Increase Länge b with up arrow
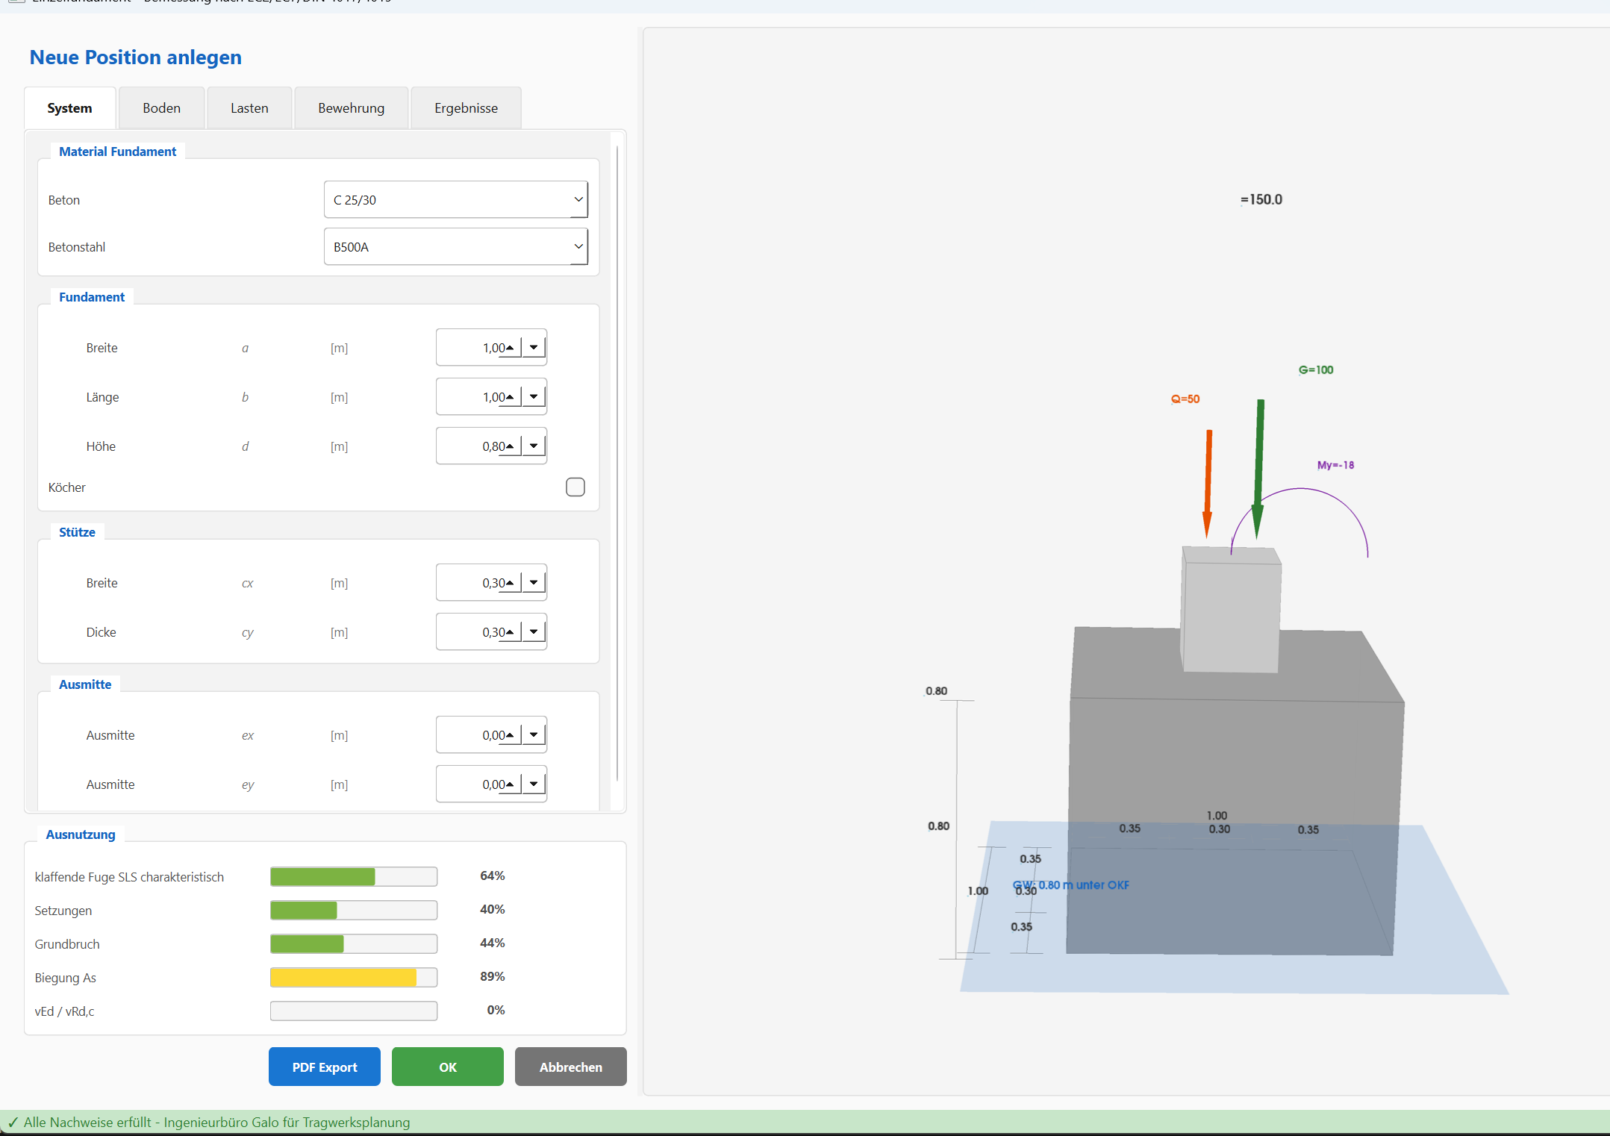This screenshot has height=1136, width=1610. tap(510, 397)
